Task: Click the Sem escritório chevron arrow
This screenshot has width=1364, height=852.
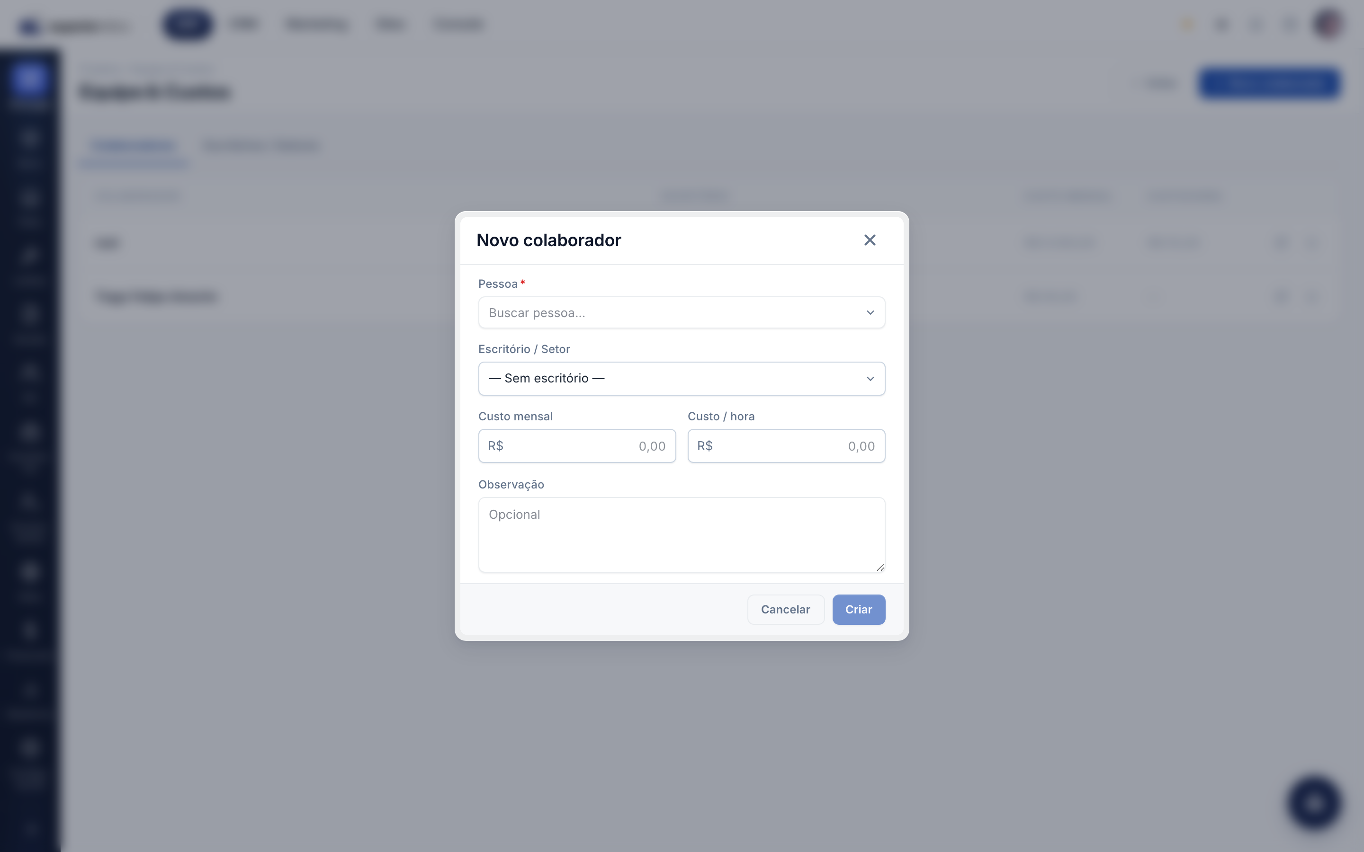Action: click(870, 379)
